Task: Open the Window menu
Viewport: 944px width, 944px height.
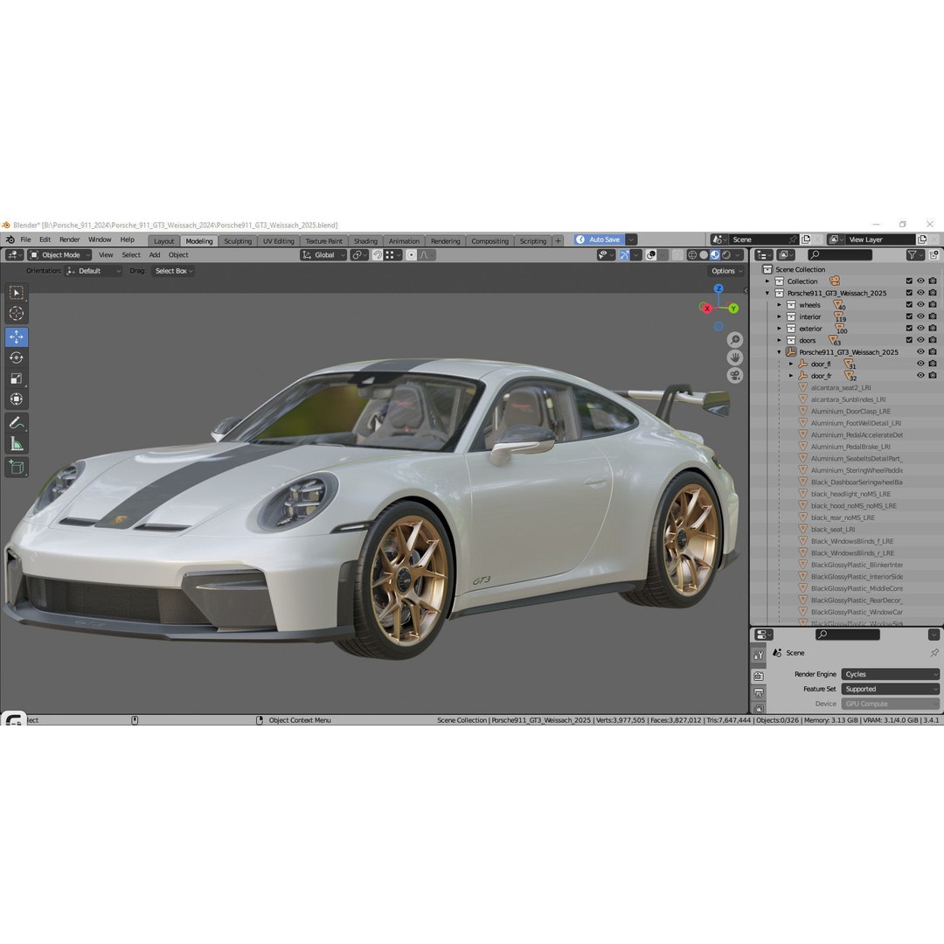Action: (100, 239)
